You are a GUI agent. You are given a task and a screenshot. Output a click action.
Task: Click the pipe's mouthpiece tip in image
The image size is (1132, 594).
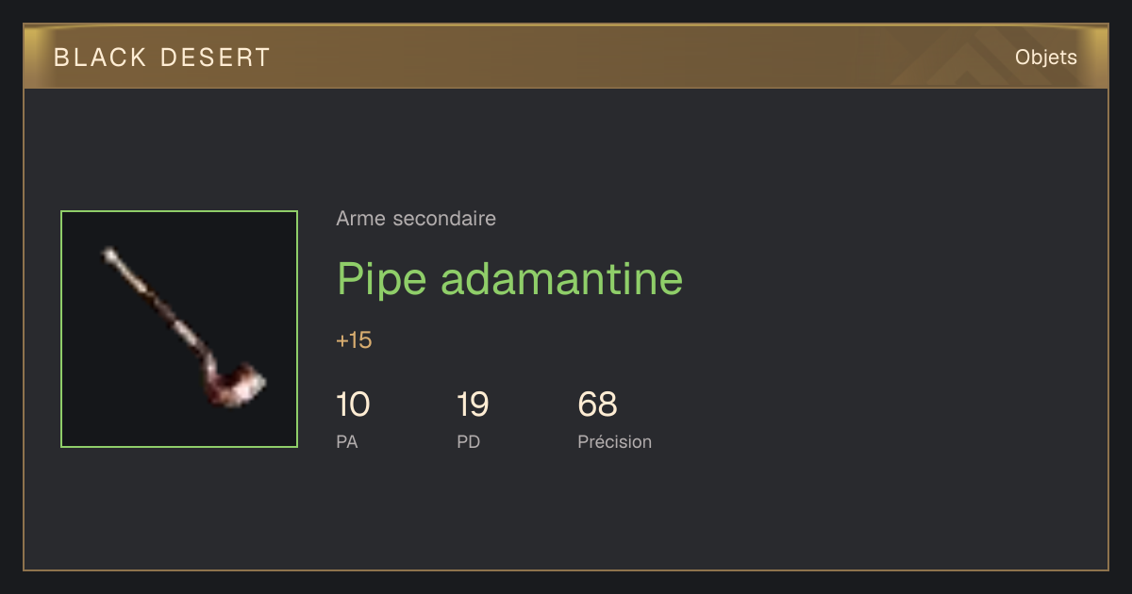(x=110, y=255)
